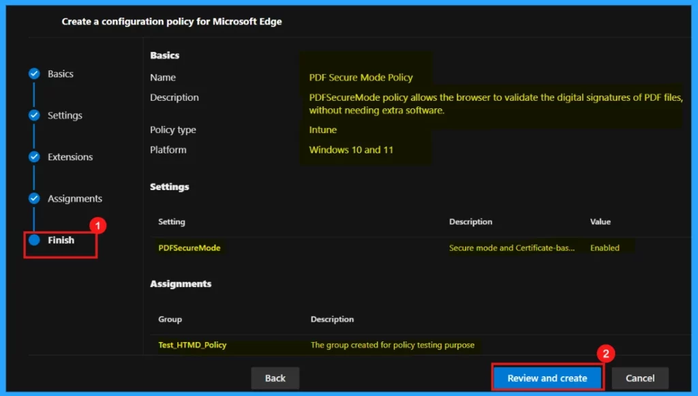This screenshot has width=698, height=396.
Task: Click the Extensions step checkmark icon
Action: 34,157
